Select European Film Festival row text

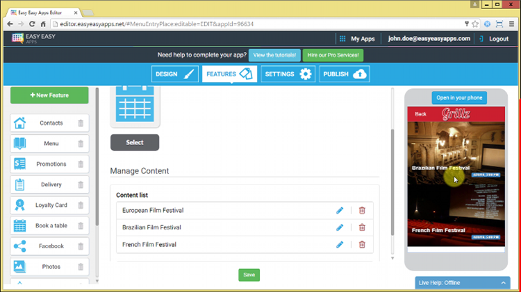(153, 210)
